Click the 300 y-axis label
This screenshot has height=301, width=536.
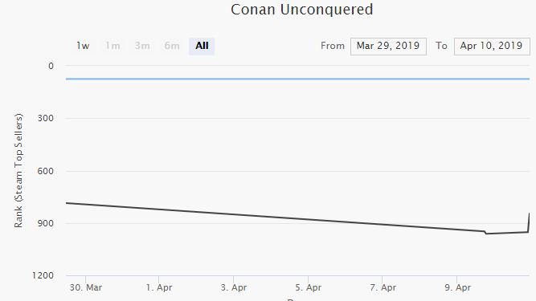pyautogui.click(x=46, y=119)
